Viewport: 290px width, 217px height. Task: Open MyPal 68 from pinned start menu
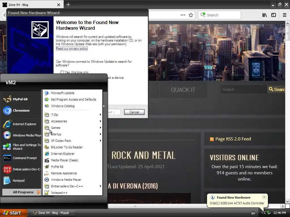point(21,99)
